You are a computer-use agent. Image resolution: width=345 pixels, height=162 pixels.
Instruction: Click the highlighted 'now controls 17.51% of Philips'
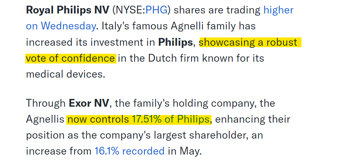click(x=139, y=119)
